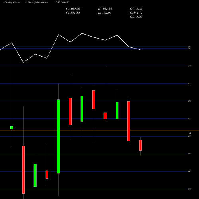Click the 173 price axis label

(x=189, y=119)
